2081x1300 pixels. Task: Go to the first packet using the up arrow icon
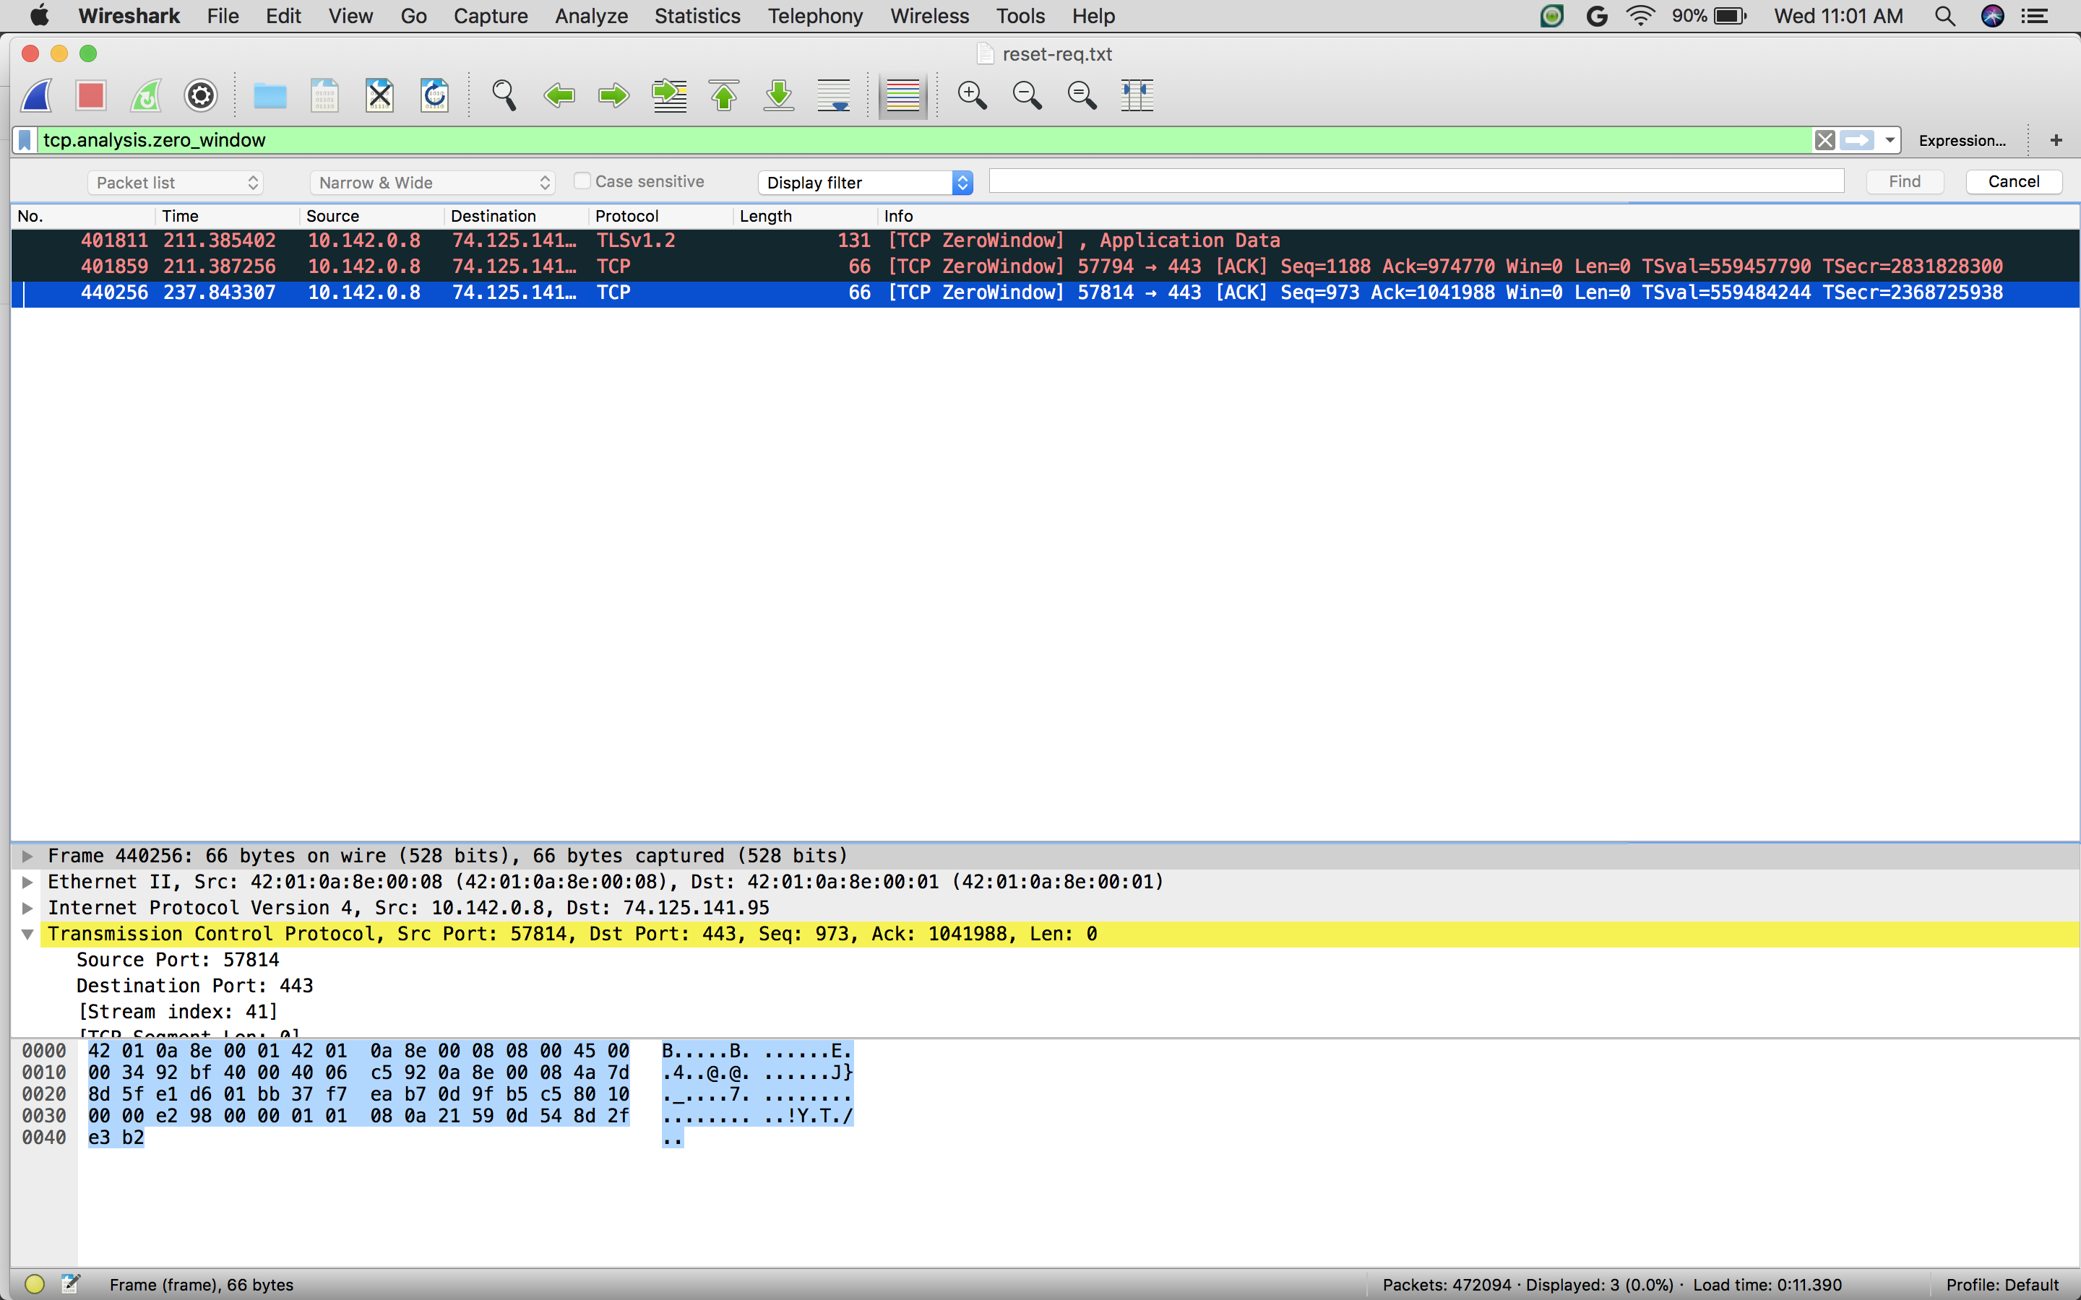pos(723,95)
